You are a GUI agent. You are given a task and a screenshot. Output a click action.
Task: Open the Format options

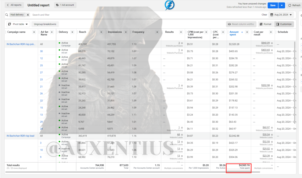pos(265,24)
